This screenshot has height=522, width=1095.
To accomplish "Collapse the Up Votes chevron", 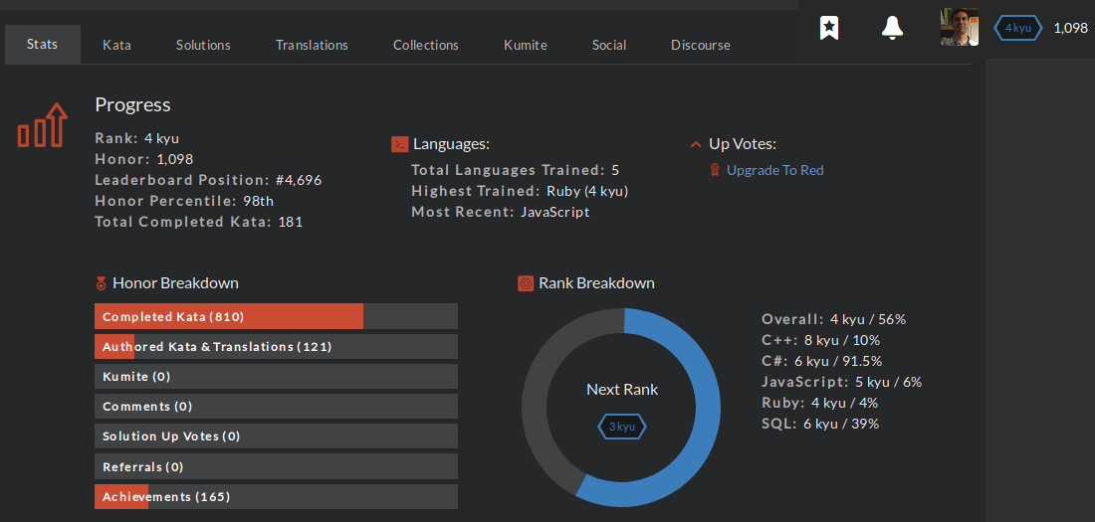I will point(696,144).
